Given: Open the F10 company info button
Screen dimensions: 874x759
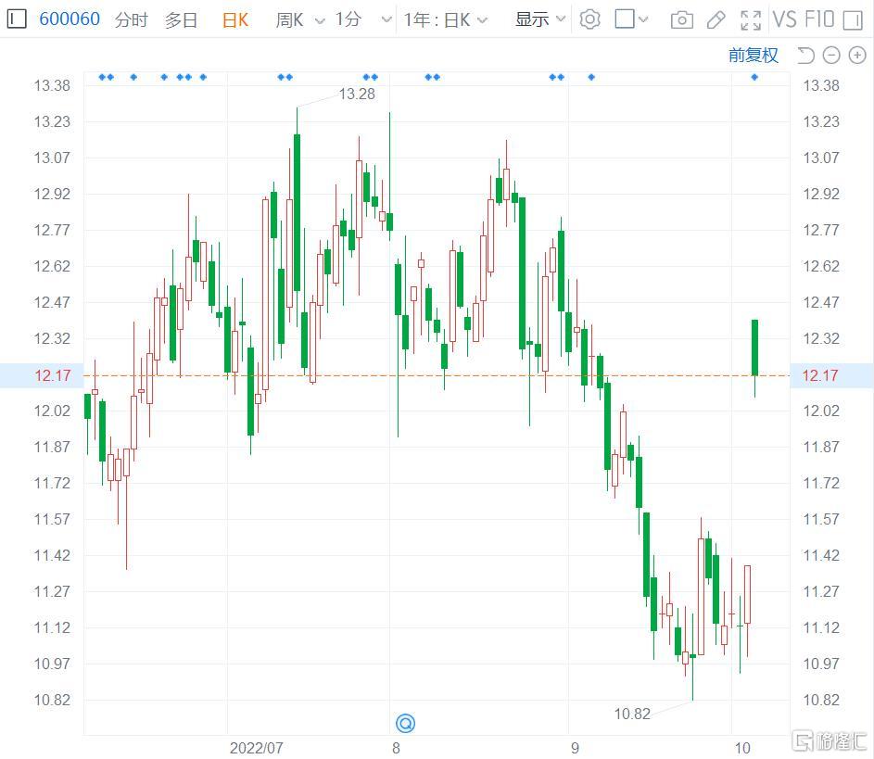Looking at the screenshot, I should (x=819, y=19).
